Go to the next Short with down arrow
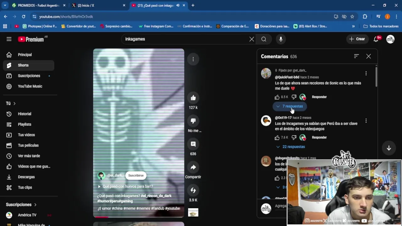Viewport: 402px width, 226px height. click(389, 148)
